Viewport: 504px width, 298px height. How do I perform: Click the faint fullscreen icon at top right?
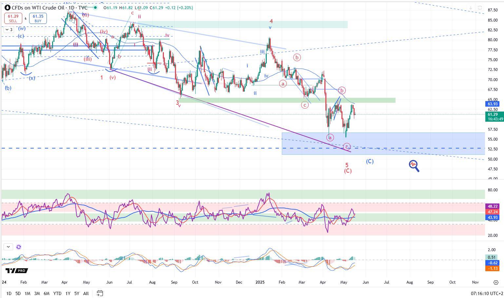pyautogui.click(x=480, y=8)
